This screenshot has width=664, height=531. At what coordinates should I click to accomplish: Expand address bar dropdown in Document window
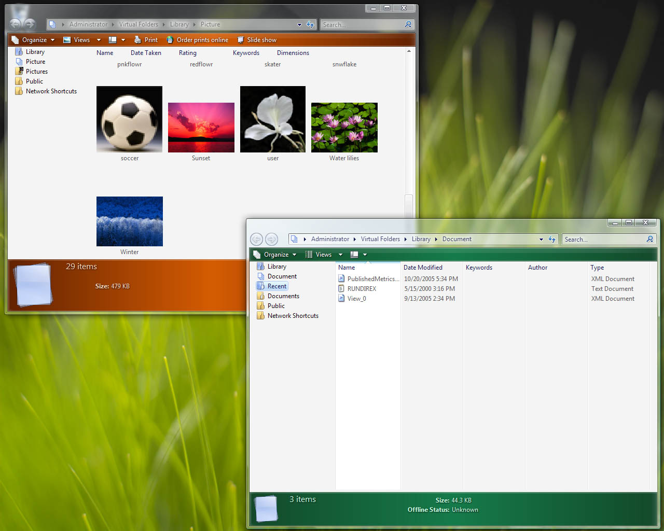coord(541,239)
